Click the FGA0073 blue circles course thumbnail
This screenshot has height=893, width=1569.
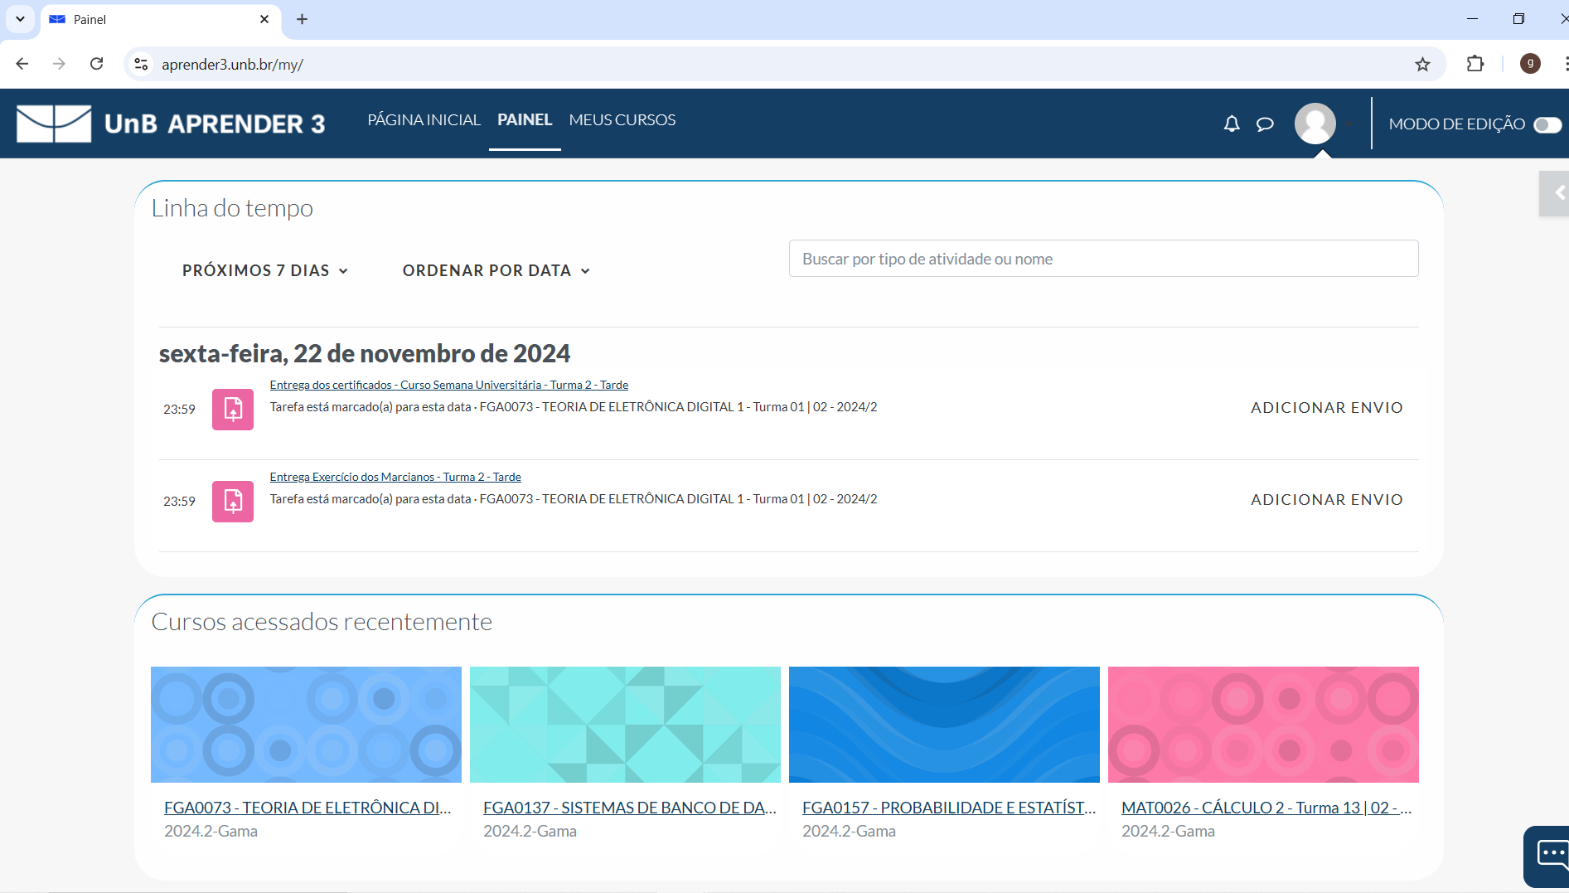click(x=306, y=725)
